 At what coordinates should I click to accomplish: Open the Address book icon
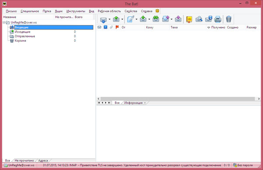tap(189, 19)
